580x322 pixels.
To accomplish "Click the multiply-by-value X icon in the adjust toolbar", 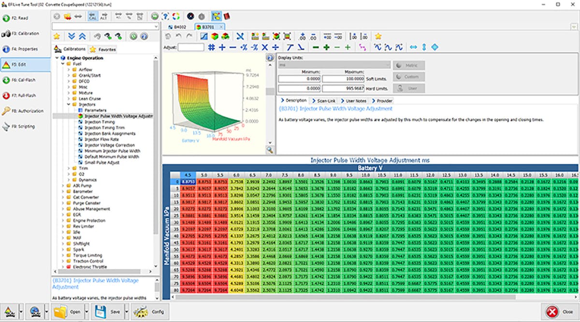I will pyautogui.click(x=264, y=47).
